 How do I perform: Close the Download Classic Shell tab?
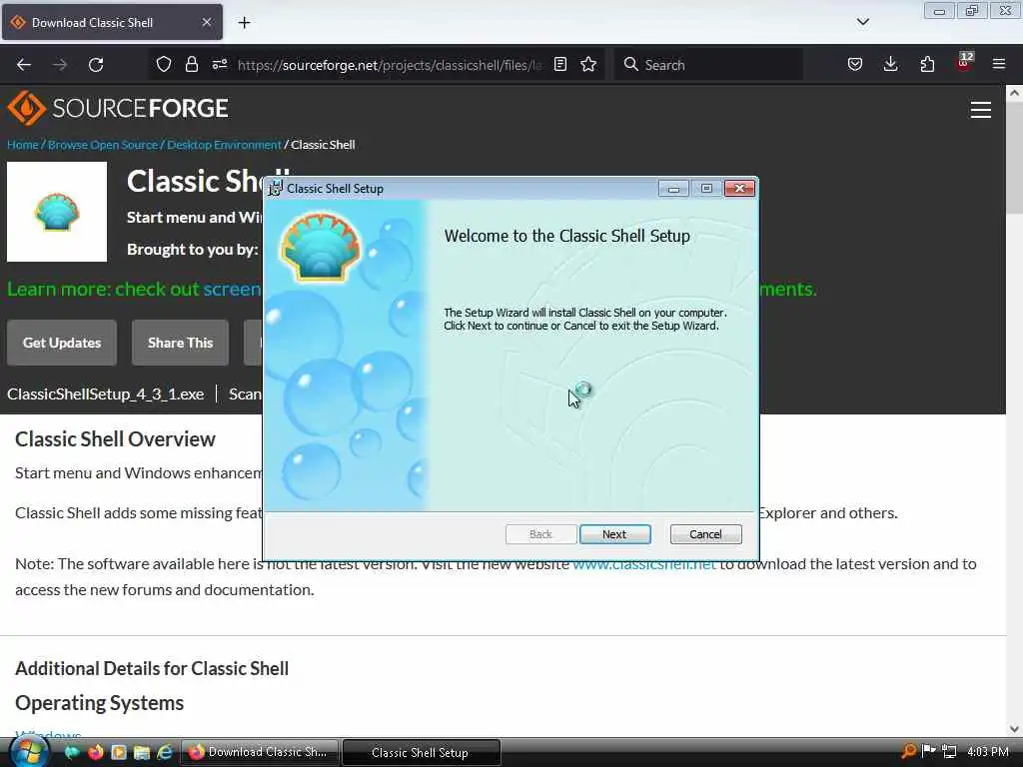pyautogui.click(x=207, y=22)
